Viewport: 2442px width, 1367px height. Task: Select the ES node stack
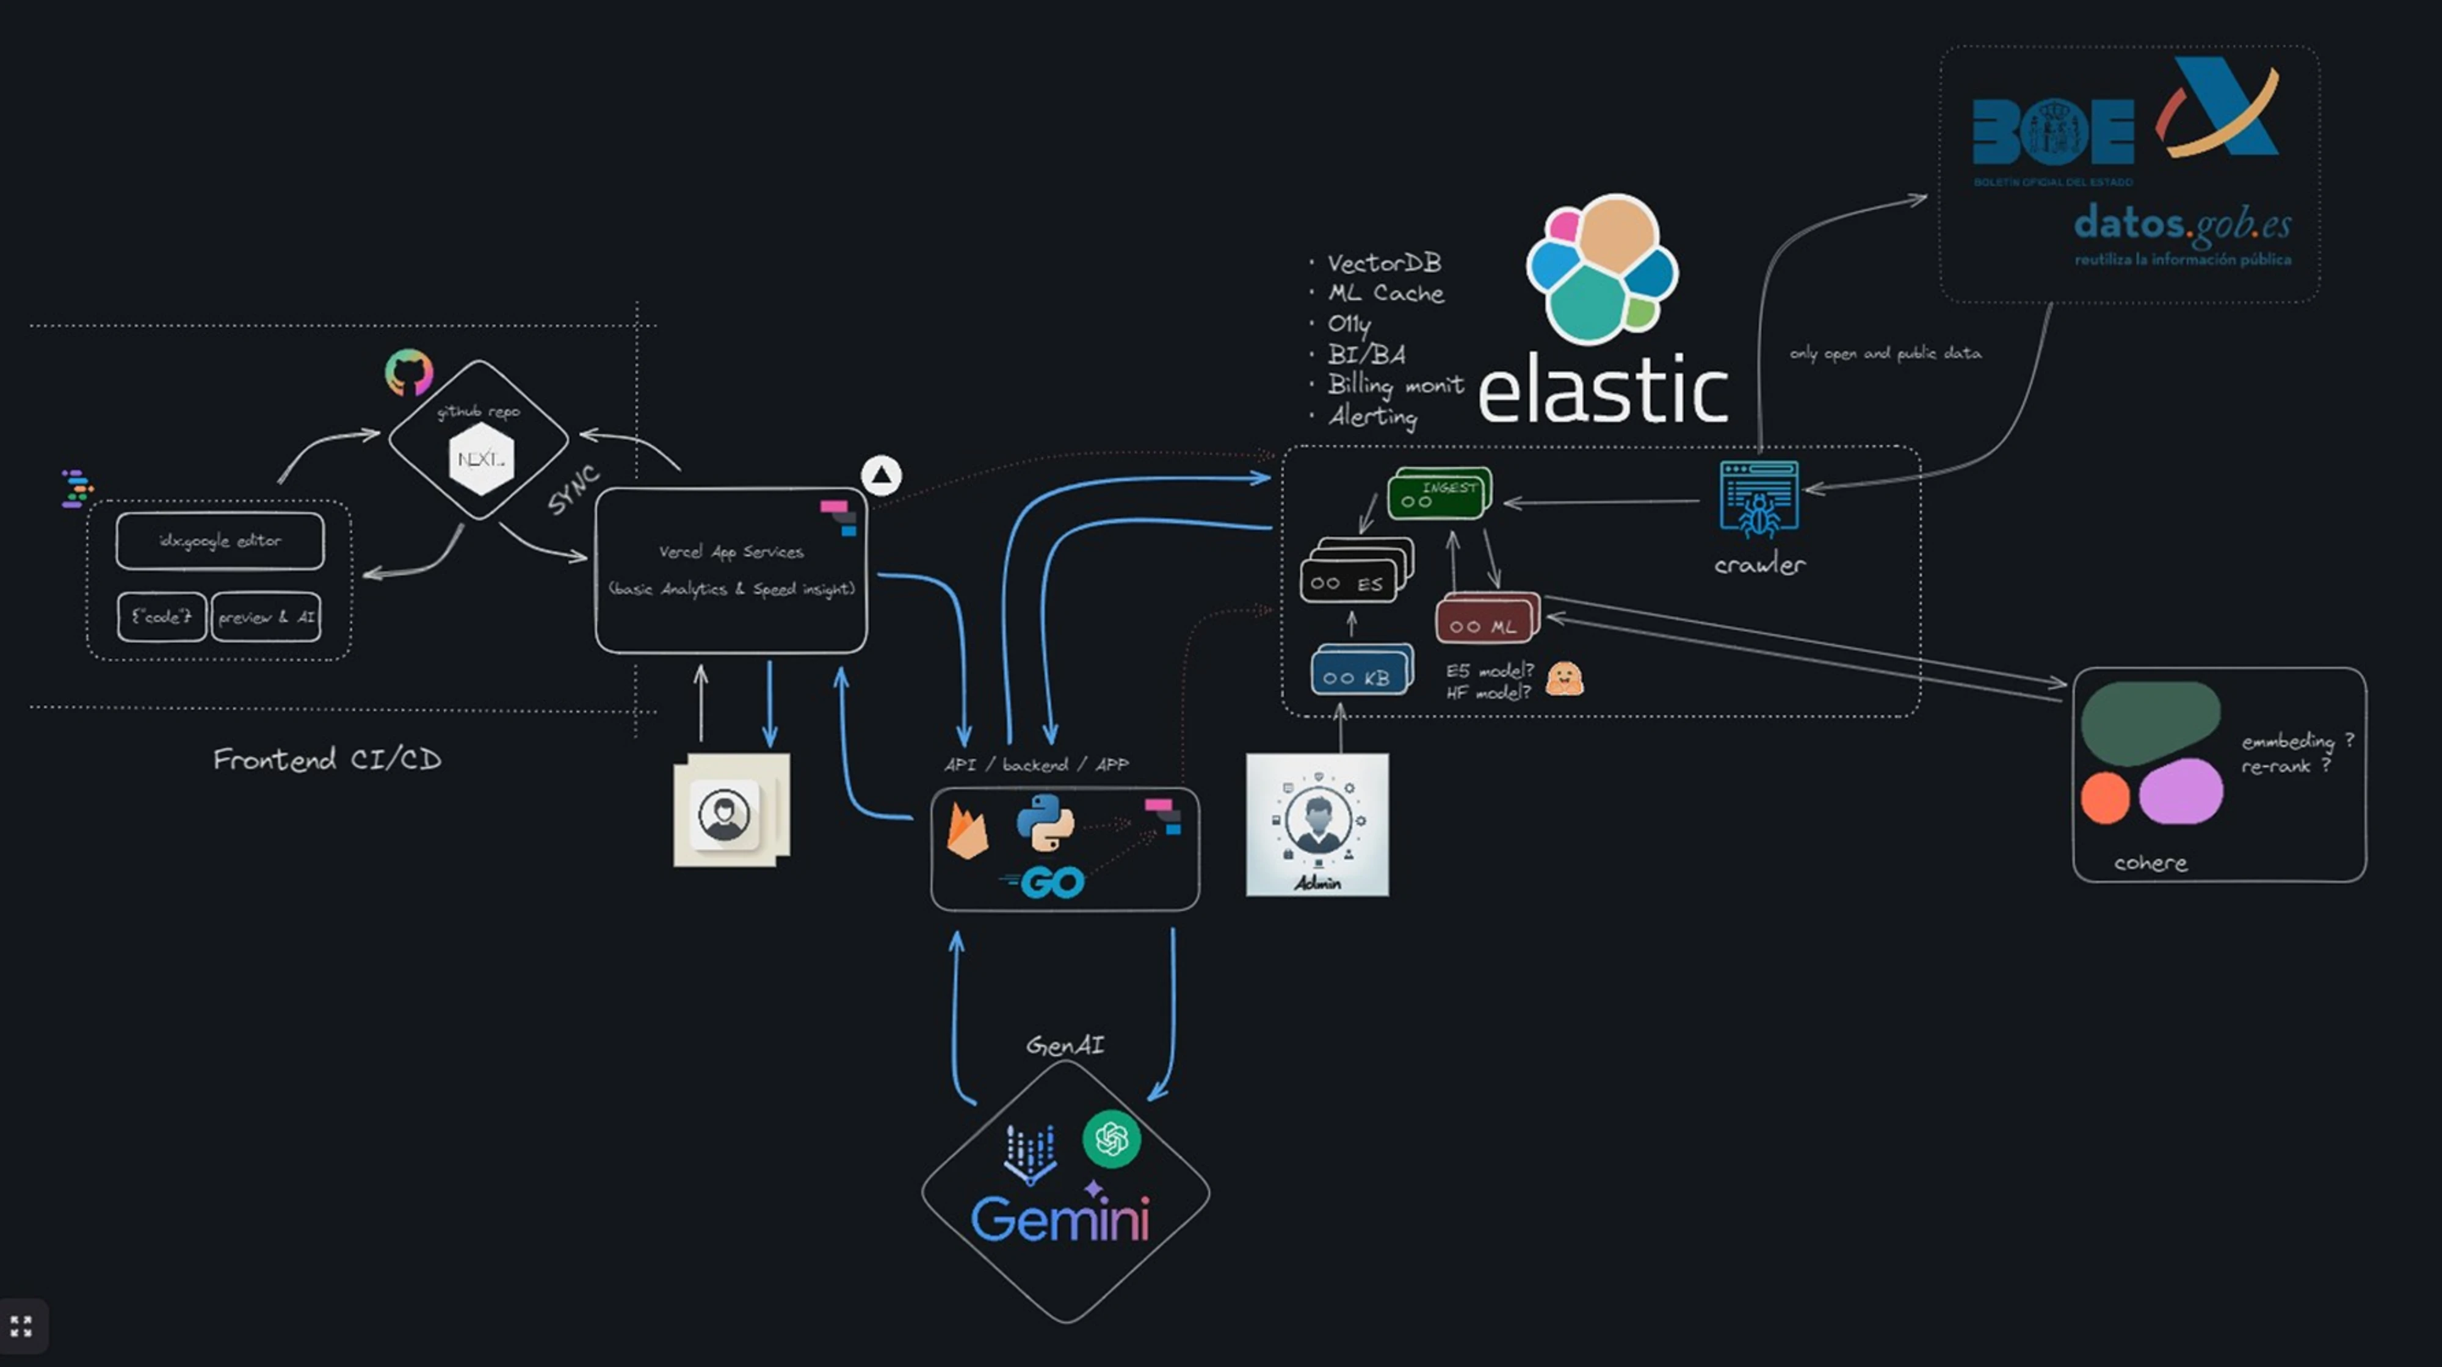pos(1357,571)
